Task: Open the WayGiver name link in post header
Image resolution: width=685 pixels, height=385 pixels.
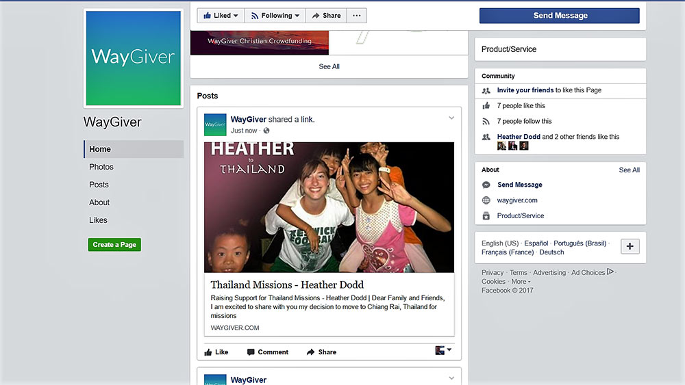Action: pyautogui.click(x=248, y=120)
